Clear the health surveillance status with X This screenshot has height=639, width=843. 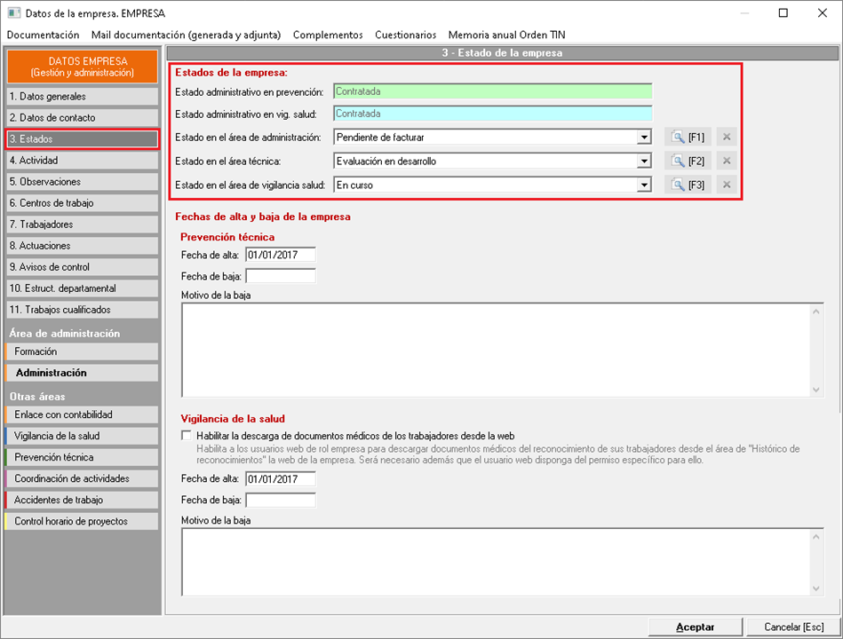[727, 185]
